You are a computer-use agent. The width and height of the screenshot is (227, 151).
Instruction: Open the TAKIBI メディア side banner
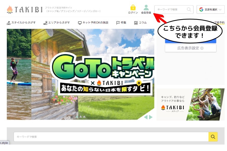click(190, 104)
